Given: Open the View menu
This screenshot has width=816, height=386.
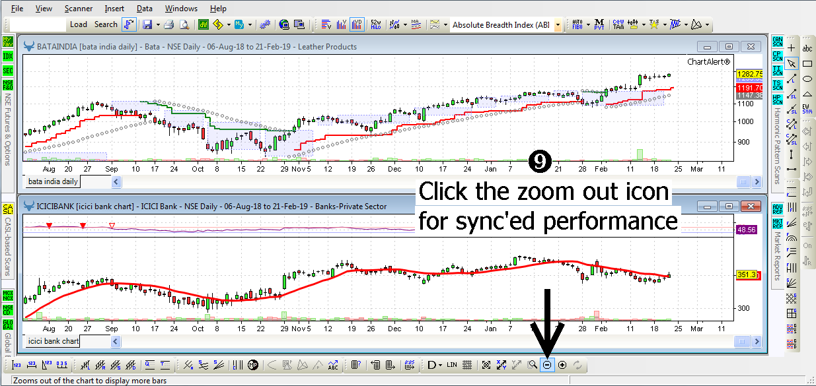Looking at the screenshot, I should pyautogui.click(x=44, y=9).
